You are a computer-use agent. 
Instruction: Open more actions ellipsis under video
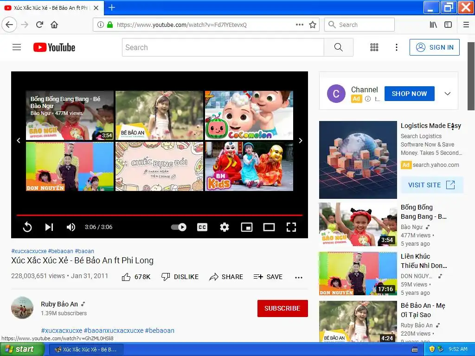click(299, 277)
